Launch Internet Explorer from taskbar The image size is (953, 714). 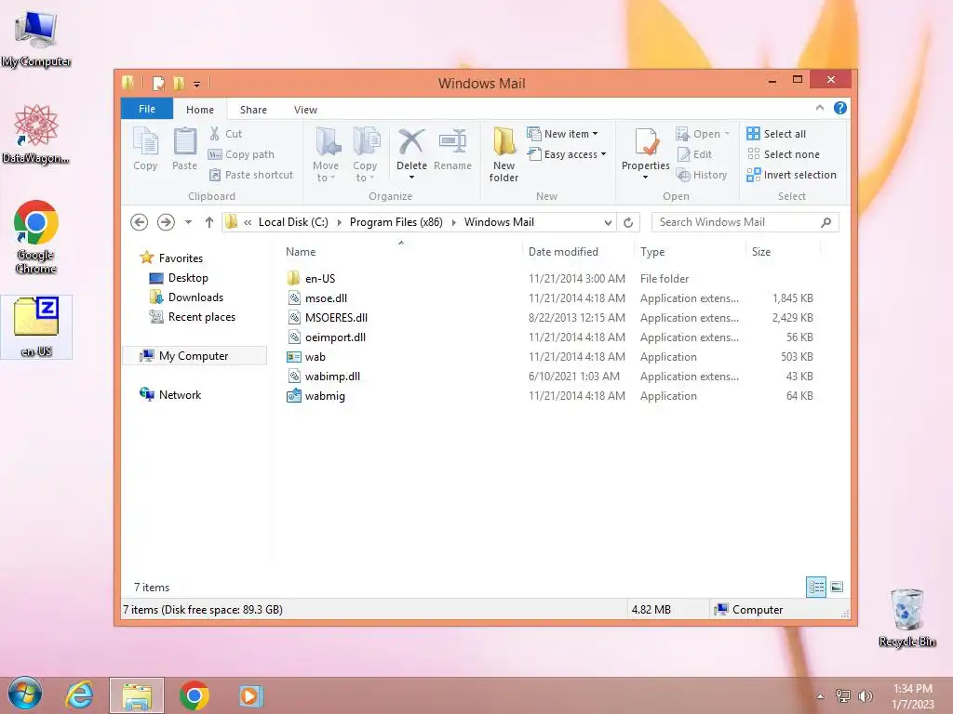pyautogui.click(x=80, y=694)
